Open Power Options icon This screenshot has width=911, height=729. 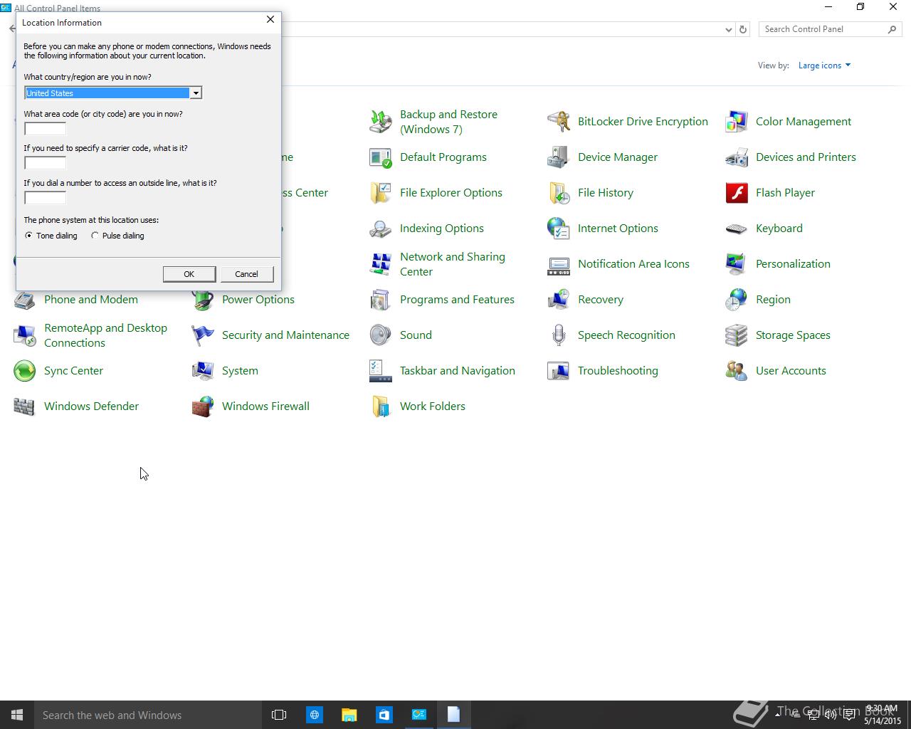tap(203, 300)
